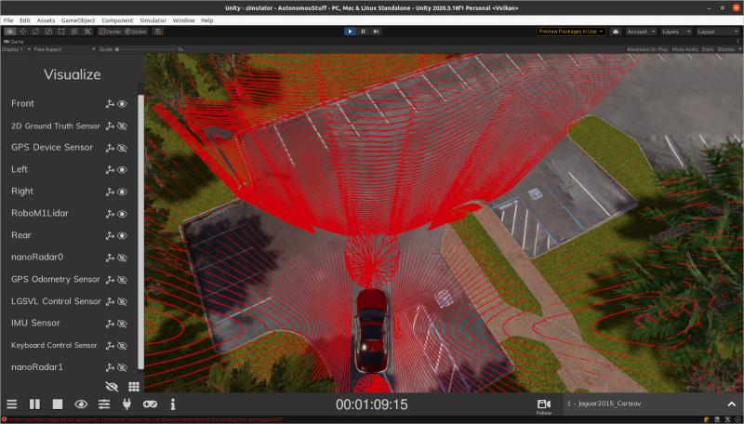This screenshot has height=424, width=744.
Task: Select the Game tab
Action: click(14, 42)
